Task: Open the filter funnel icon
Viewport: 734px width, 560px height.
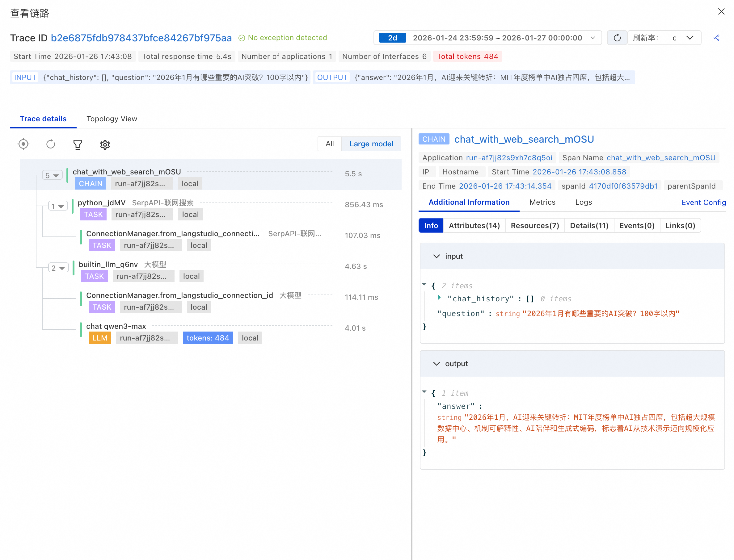Action: [x=77, y=144]
